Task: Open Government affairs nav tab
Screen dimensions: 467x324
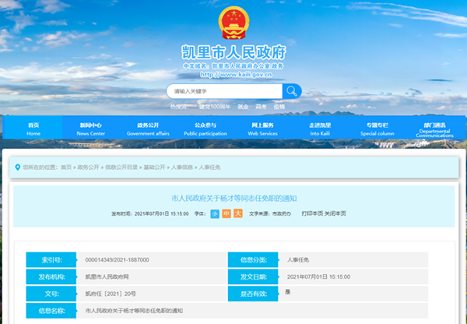Action: [148, 129]
